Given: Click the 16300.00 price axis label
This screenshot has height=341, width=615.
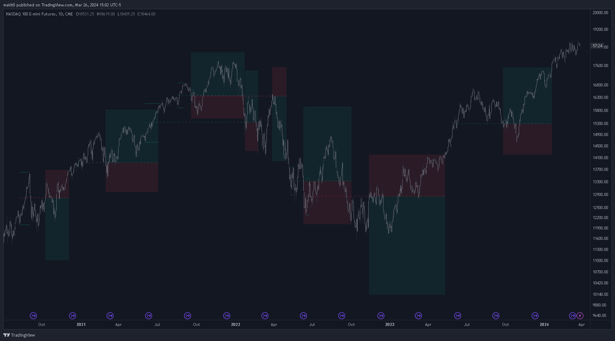Looking at the screenshot, I should pyautogui.click(x=600, y=97).
